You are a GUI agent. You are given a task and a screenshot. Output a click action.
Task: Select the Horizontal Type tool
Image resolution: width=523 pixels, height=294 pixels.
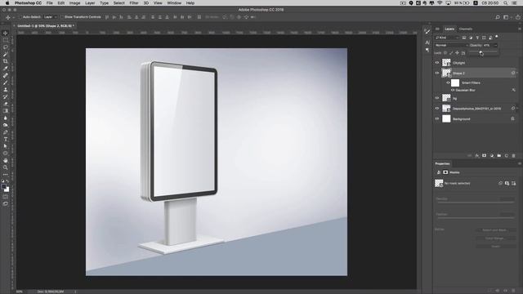[6, 139]
